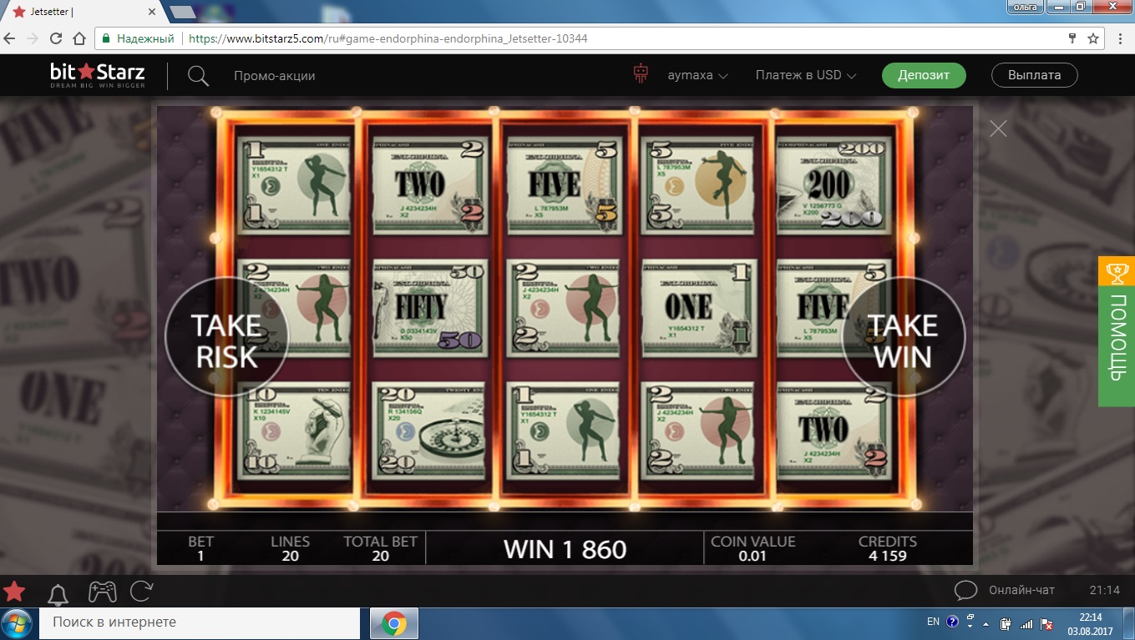Click the green padlock Надежный indicator
Viewport: 1135px width, 640px height.
[138, 38]
